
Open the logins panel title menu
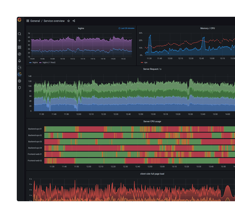[81, 29]
